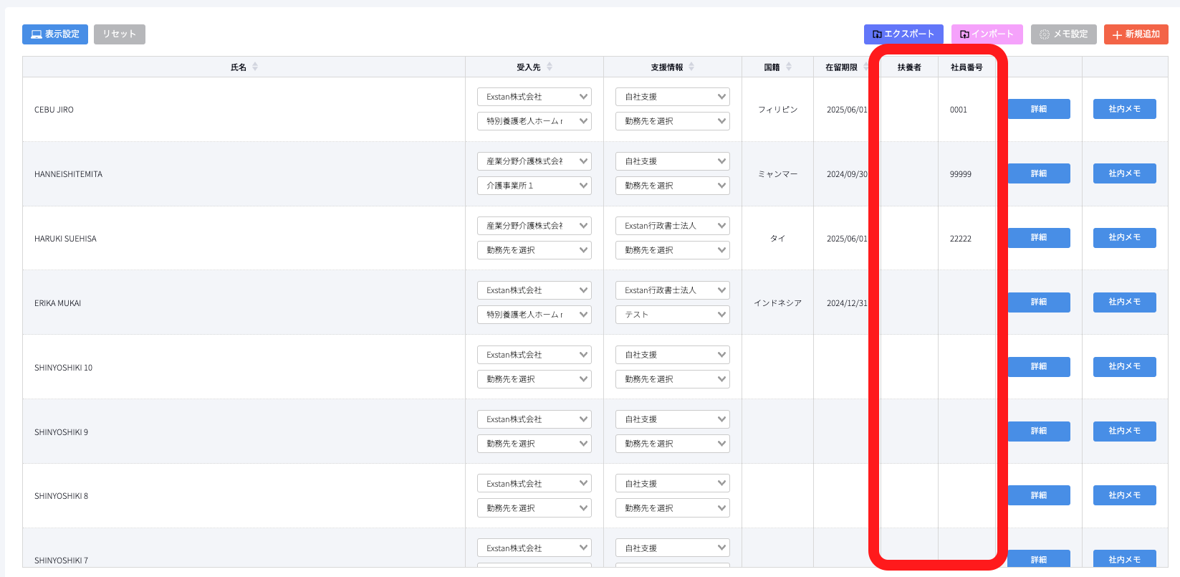Sort by 受入先 column sort arrows

coord(550,67)
